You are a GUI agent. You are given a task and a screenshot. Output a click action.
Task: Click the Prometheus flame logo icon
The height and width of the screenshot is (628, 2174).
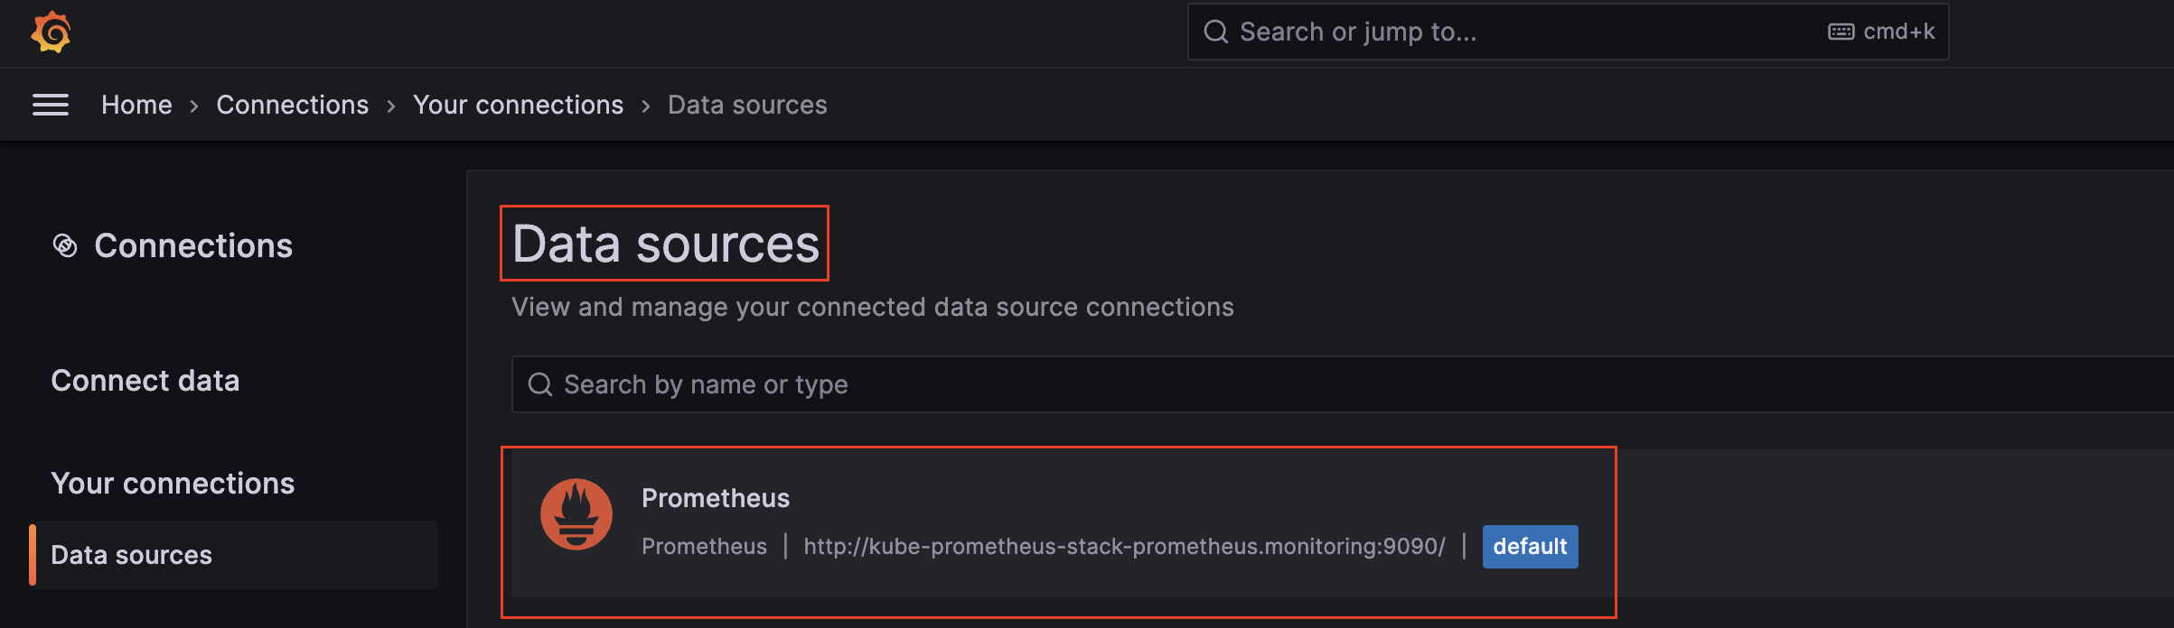[x=576, y=514]
